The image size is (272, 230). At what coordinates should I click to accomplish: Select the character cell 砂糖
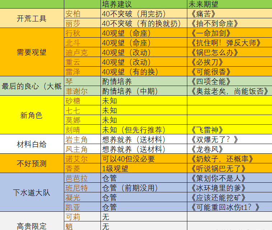(83, 100)
